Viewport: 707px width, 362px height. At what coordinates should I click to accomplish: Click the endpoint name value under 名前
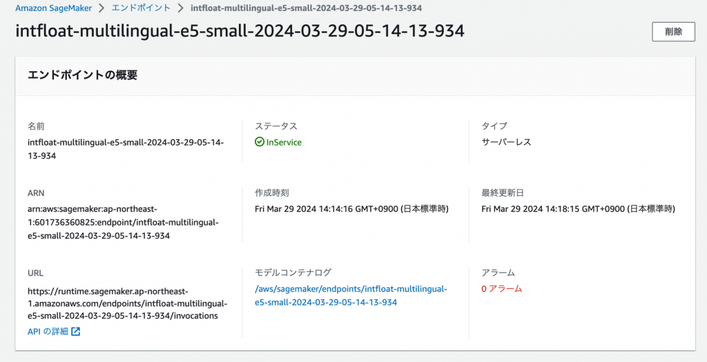click(126, 149)
